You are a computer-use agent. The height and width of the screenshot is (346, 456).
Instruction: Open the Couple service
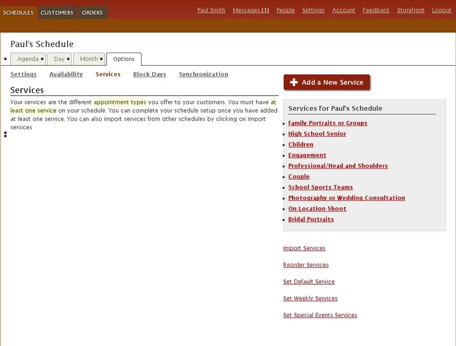pos(299,177)
